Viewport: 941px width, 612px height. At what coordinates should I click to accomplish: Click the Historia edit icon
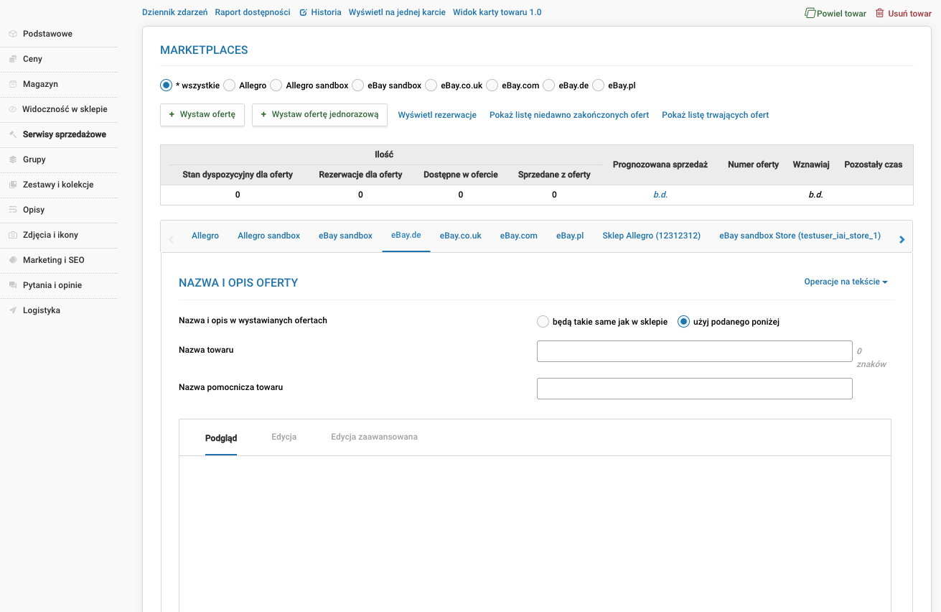tap(303, 12)
